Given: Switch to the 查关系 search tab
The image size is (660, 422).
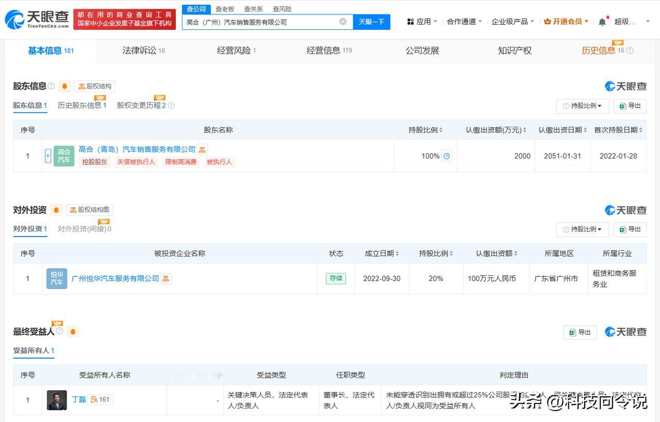Looking at the screenshot, I should (253, 9).
